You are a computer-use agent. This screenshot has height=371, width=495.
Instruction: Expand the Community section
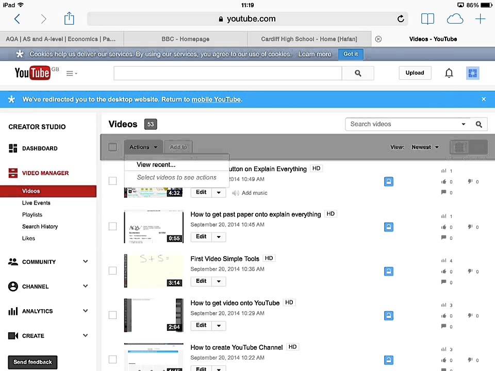(85, 261)
